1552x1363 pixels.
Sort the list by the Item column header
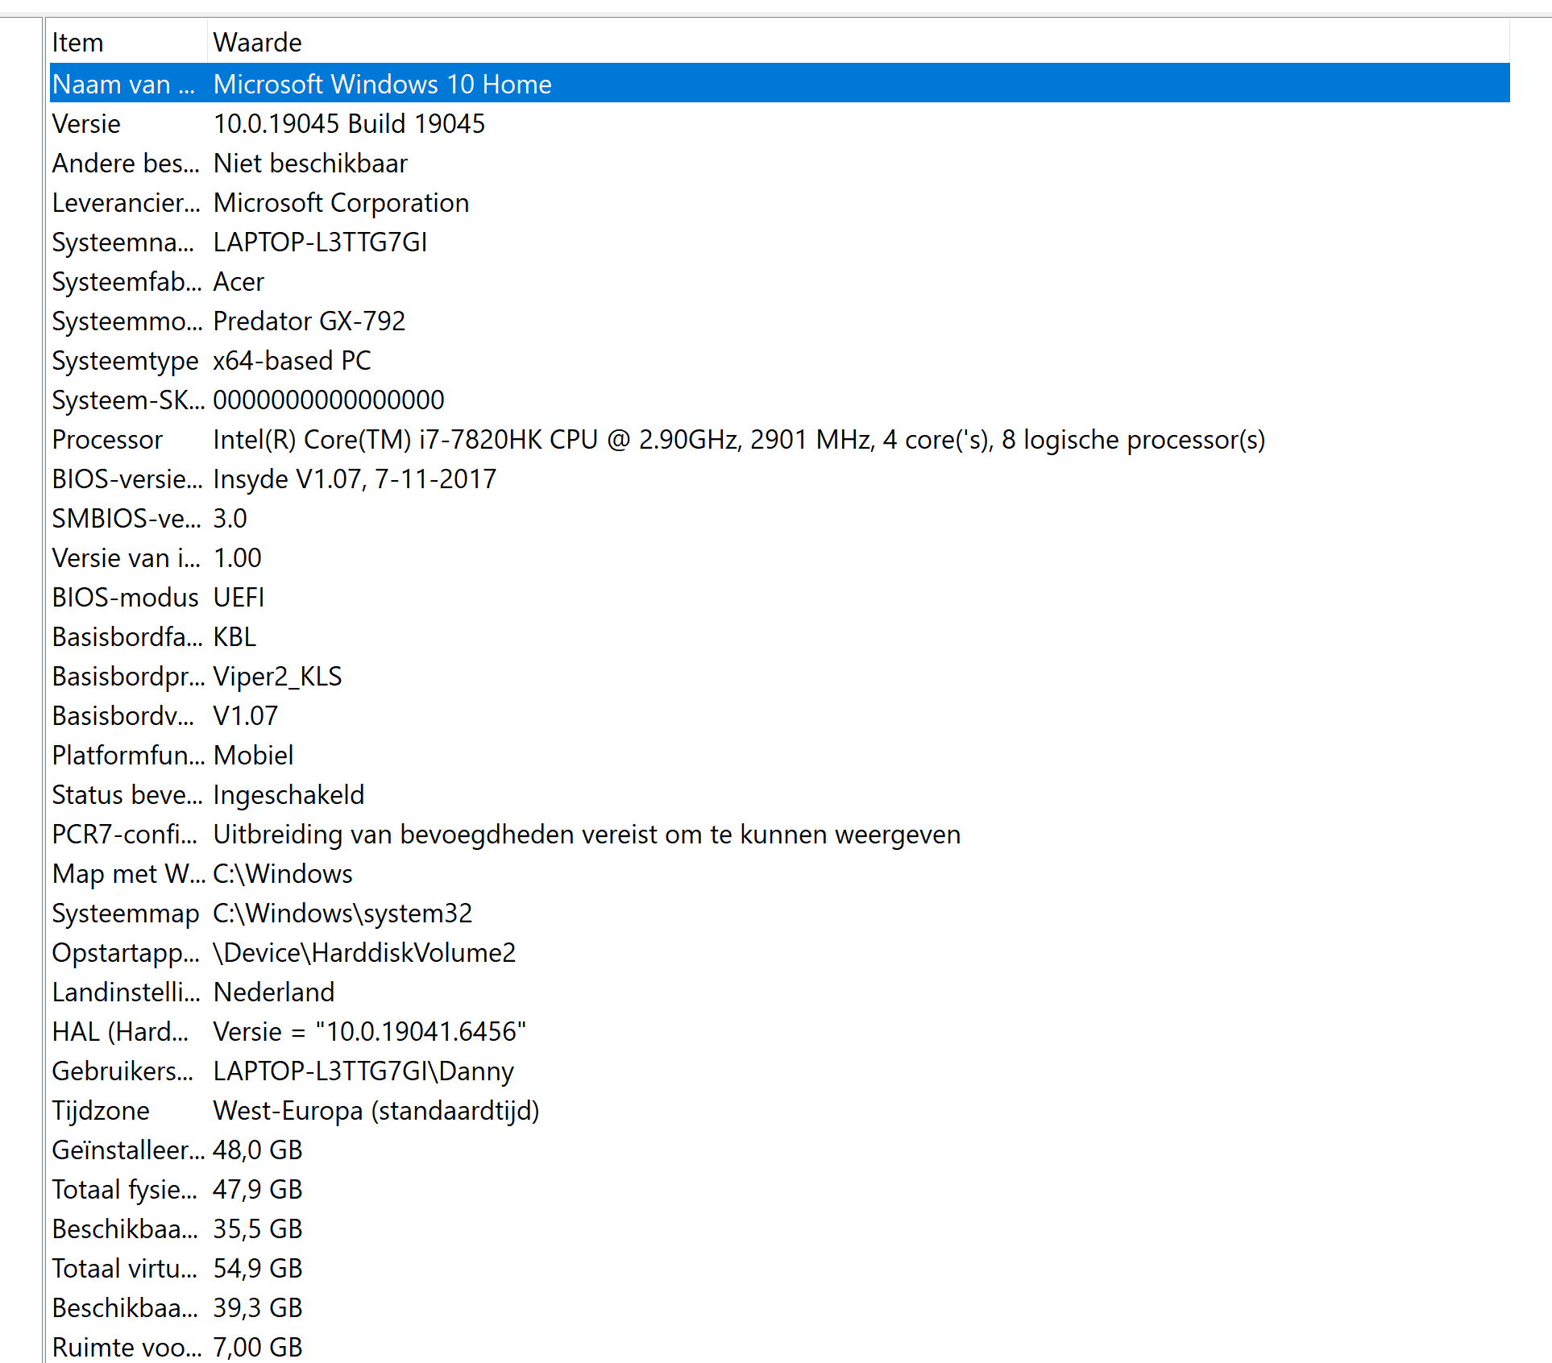(x=128, y=42)
